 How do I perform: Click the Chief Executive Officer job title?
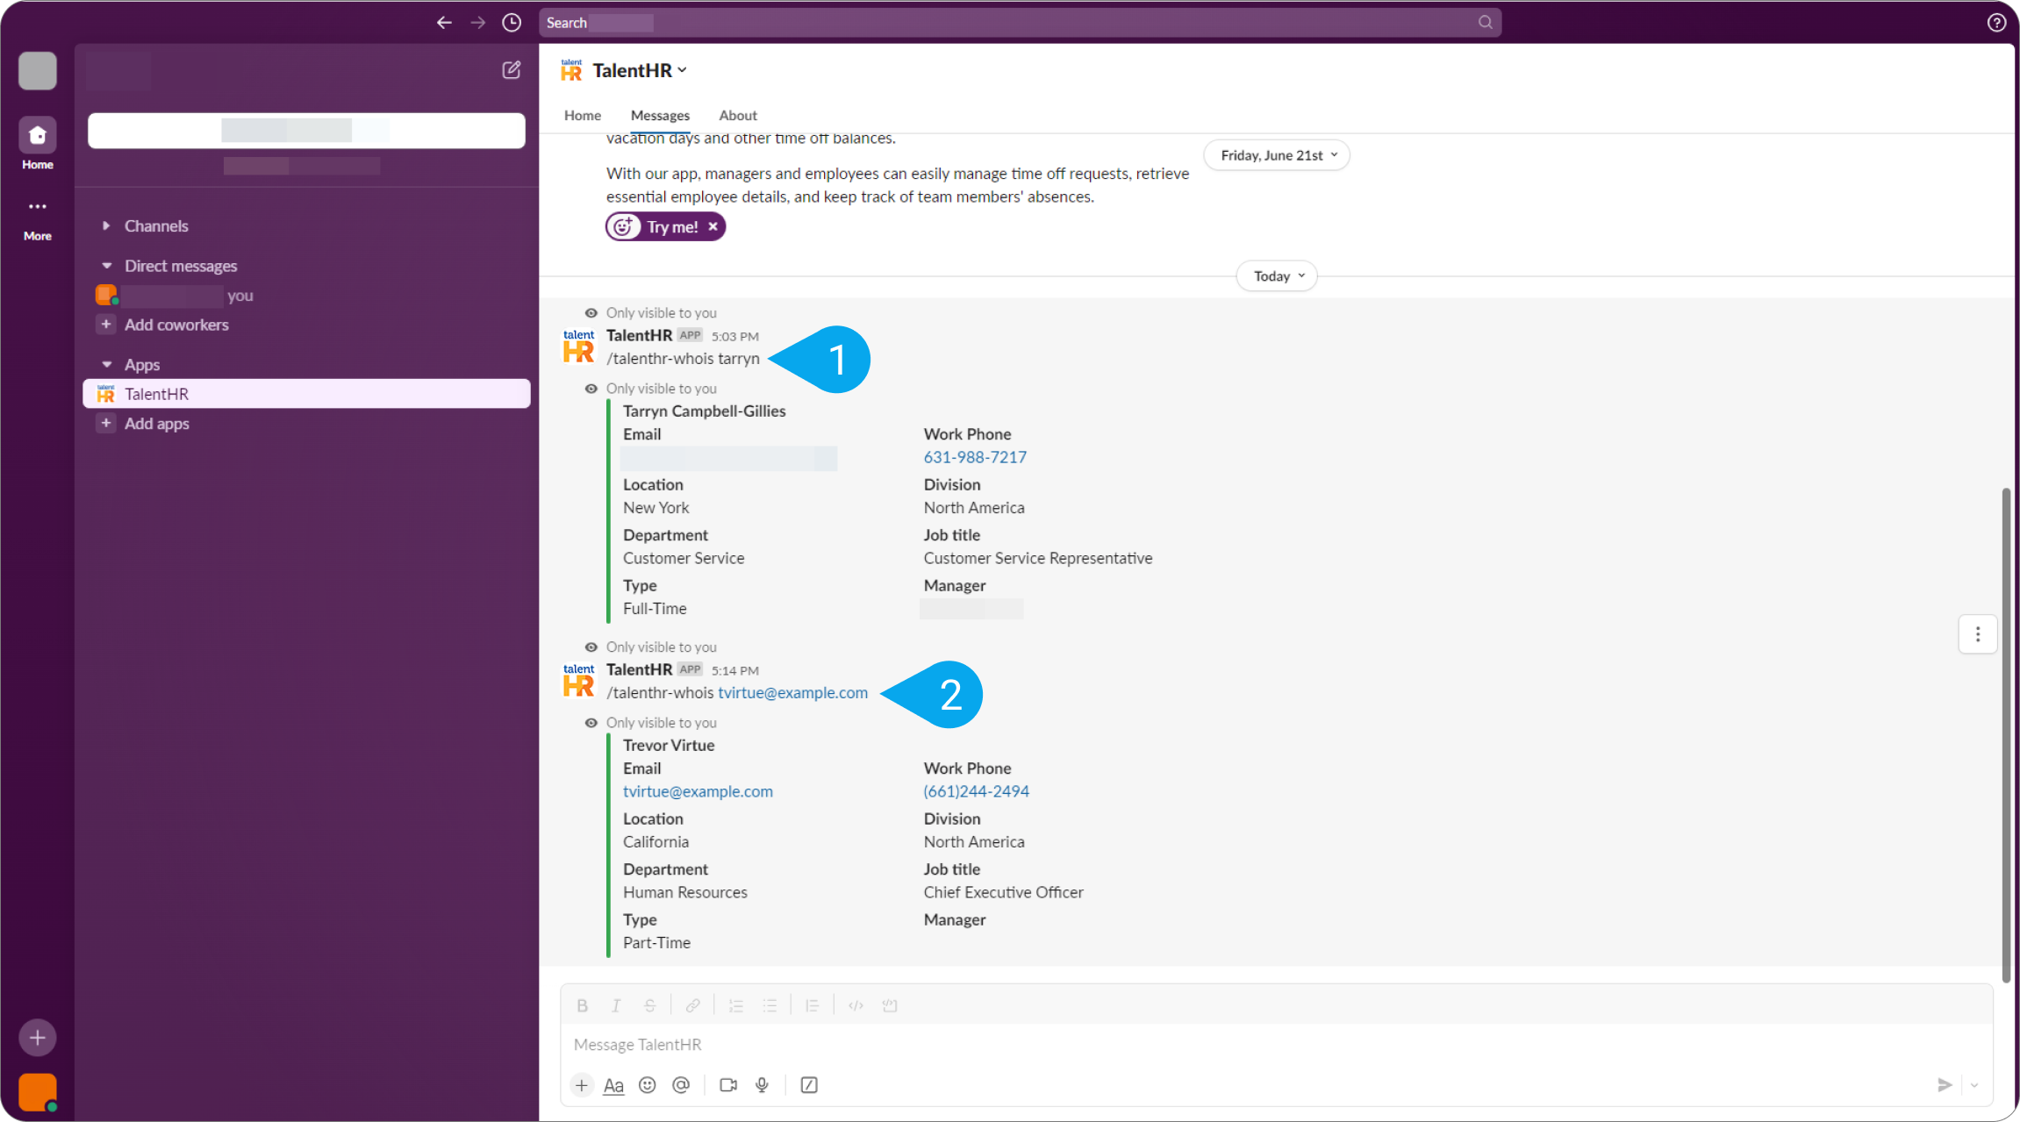[x=1003, y=892]
